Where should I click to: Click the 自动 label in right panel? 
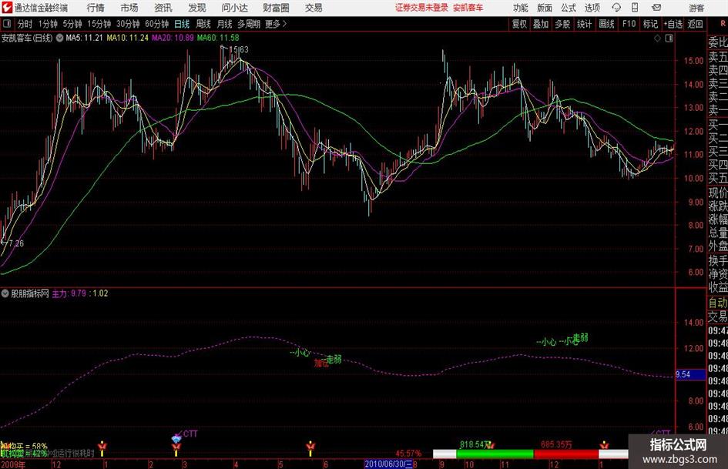[718, 303]
